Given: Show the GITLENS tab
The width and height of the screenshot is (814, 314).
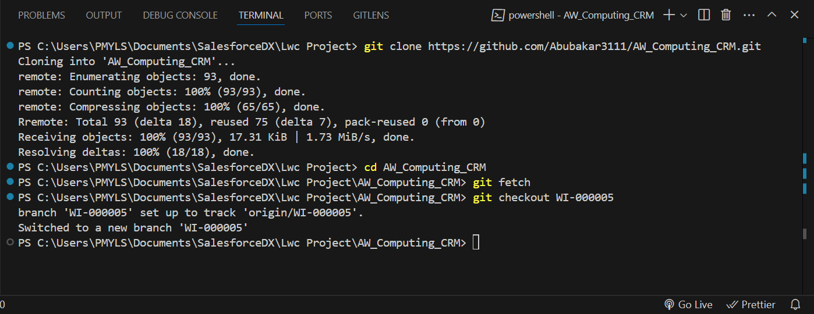Looking at the screenshot, I should pos(371,15).
